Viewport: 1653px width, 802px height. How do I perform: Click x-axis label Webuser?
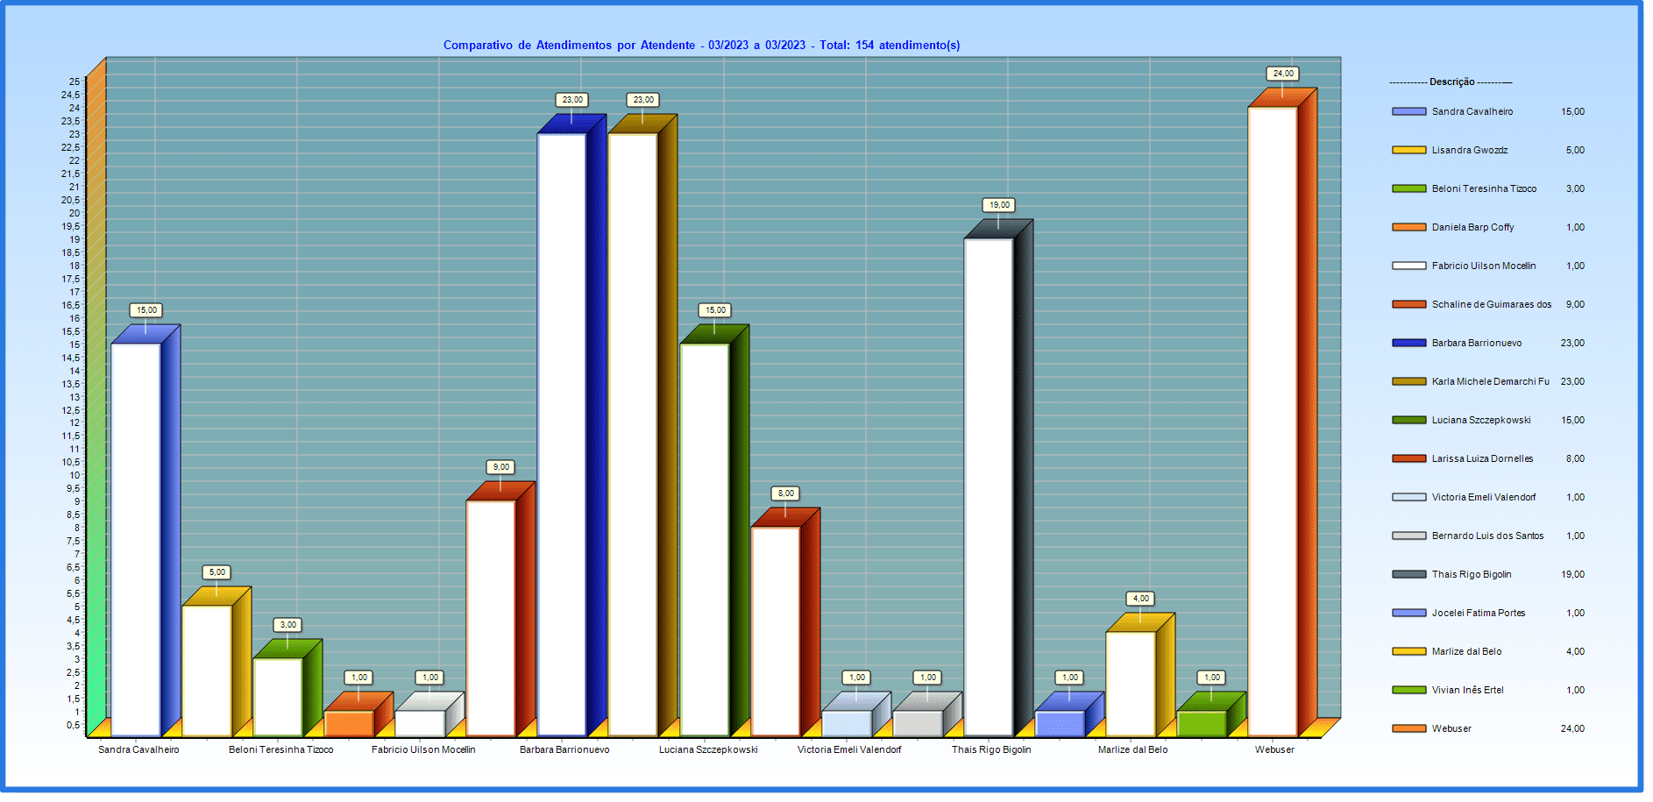click(1274, 750)
